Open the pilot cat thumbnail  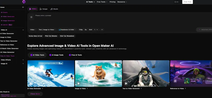(146, 74)
